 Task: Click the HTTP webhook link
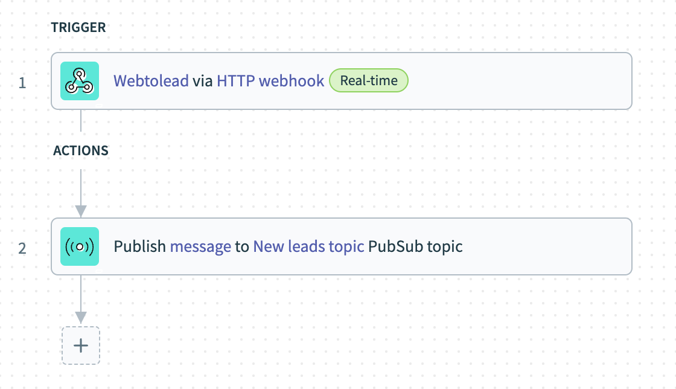coord(270,81)
